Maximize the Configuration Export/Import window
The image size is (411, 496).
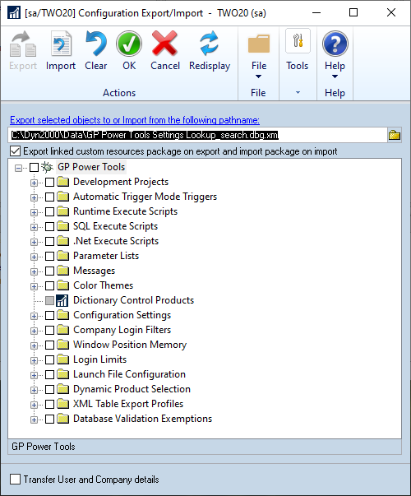(353, 12)
